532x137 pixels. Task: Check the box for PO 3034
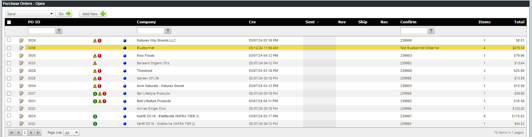click(x=9, y=85)
